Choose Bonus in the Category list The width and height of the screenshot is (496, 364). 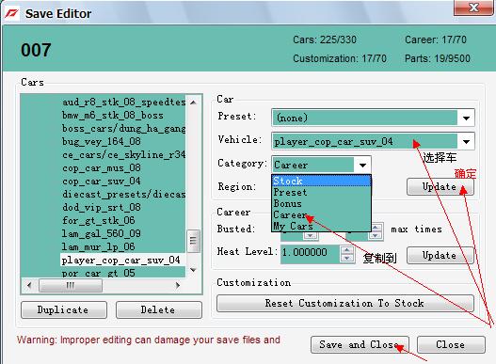(321, 204)
